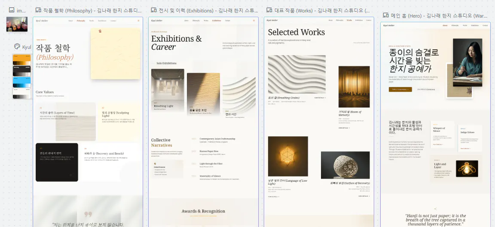Viewport: 495px width, 227px height.
Task: Select the 'Kyul' design system label
Action: tap(27, 47)
